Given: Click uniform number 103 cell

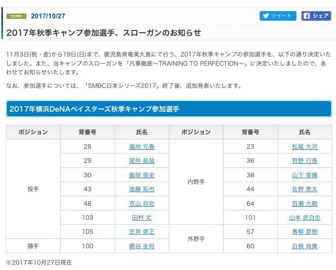Looking at the screenshot, I should point(88,217).
